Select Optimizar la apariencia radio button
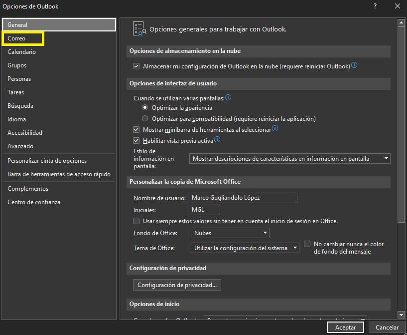This screenshot has height=335, width=407. 145,107
